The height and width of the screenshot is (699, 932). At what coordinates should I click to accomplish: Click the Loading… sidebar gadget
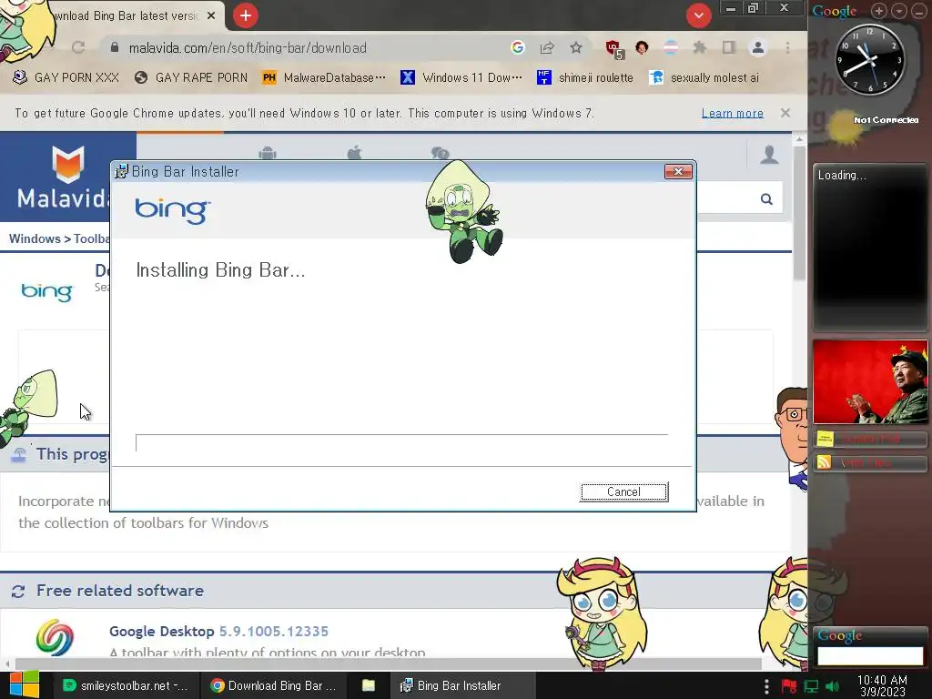[x=870, y=247]
